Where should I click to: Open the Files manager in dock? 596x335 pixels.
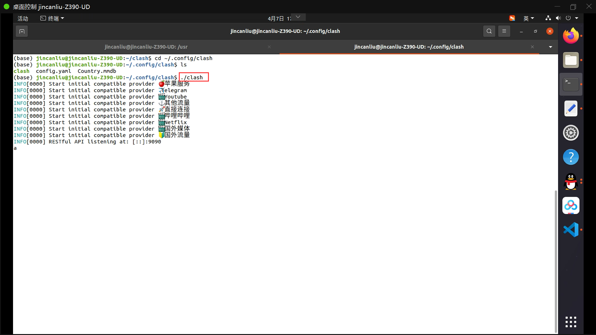(x=571, y=60)
